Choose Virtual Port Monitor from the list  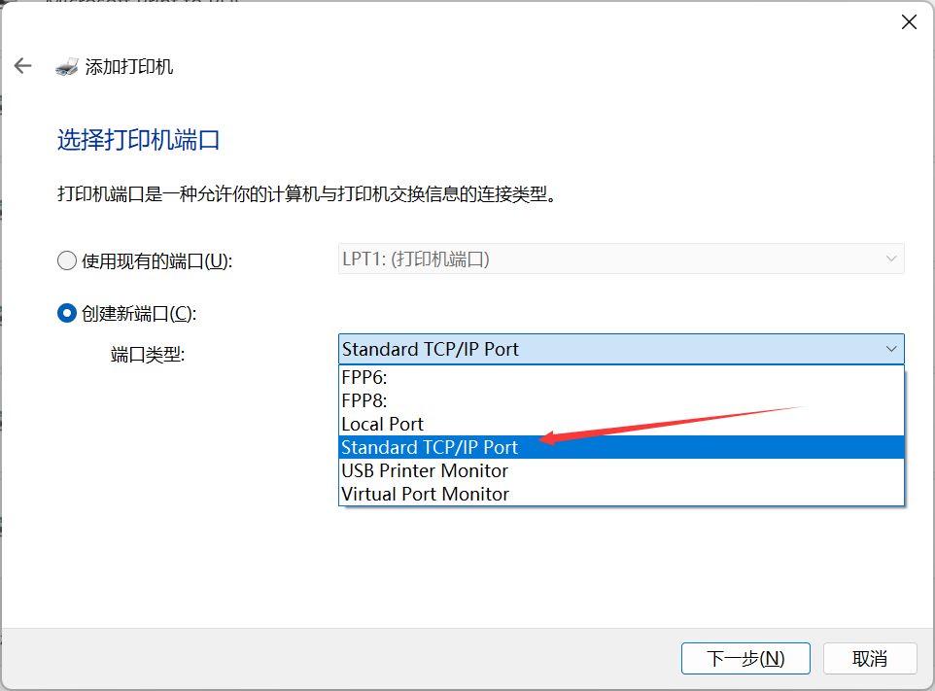426,494
